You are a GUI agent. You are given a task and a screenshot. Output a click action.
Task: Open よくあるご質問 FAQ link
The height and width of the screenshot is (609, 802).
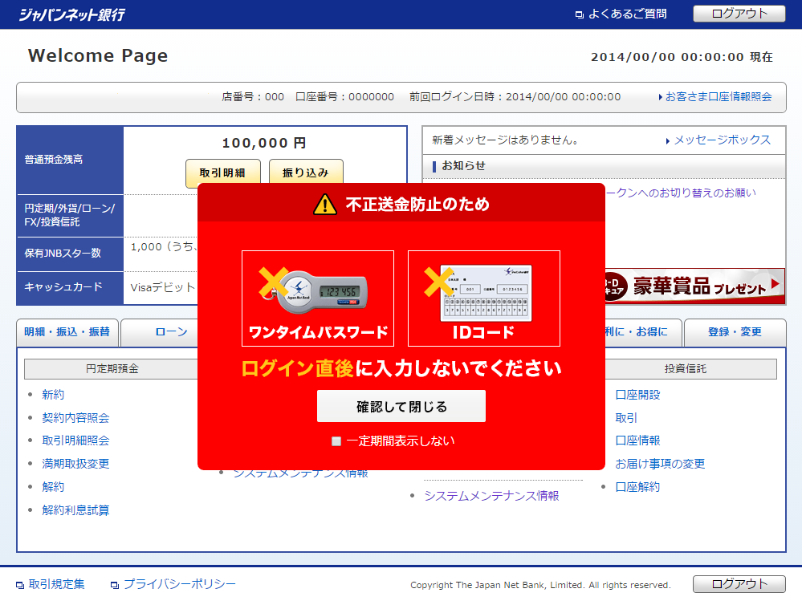click(627, 14)
